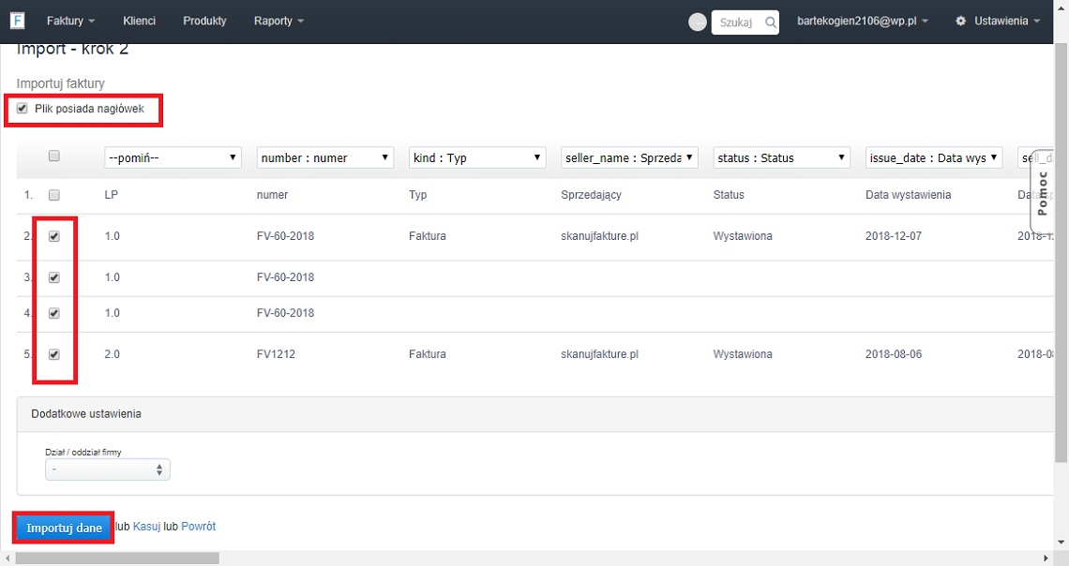1069x566 pixels.
Task: Expand 'Dział / oddział firmy' selector
Action: [x=108, y=469]
